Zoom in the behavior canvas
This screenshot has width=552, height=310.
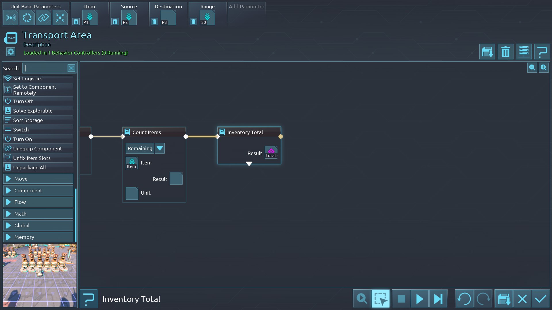543,68
